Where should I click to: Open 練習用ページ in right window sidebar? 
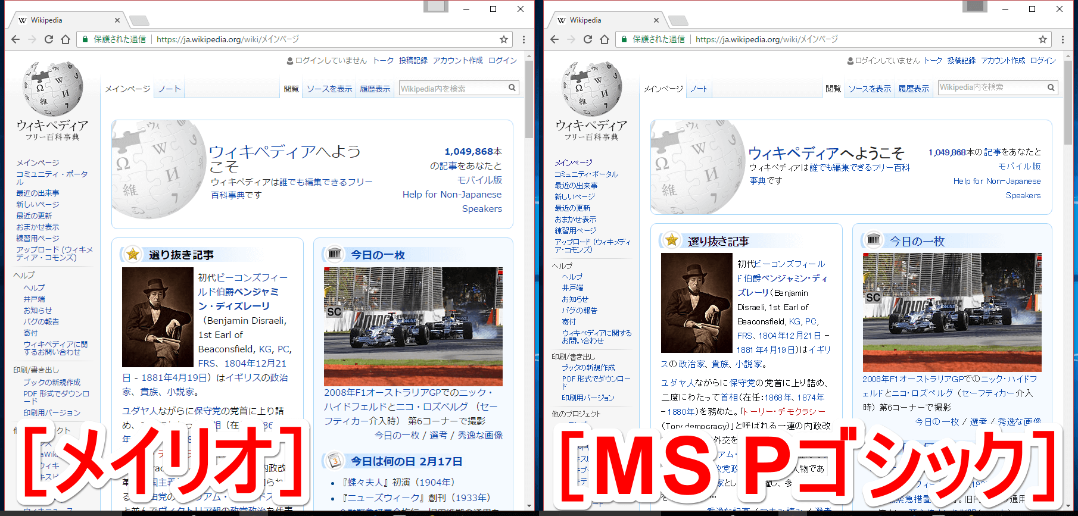(575, 231)
